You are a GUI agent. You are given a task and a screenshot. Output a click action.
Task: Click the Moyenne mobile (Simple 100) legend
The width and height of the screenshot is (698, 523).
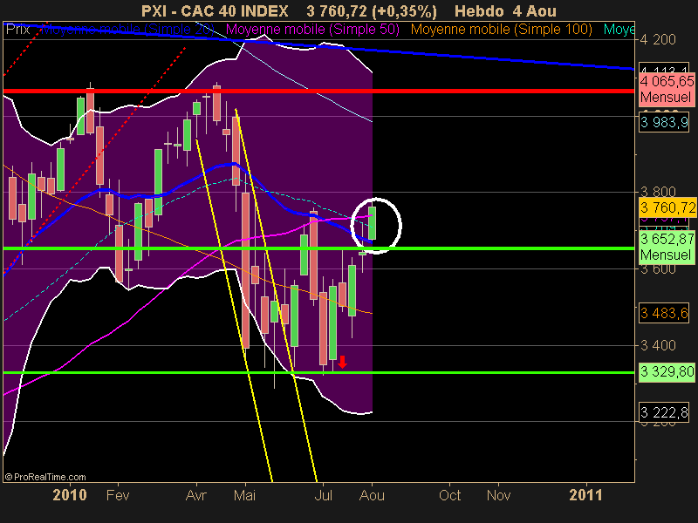(x=501, y=30)
